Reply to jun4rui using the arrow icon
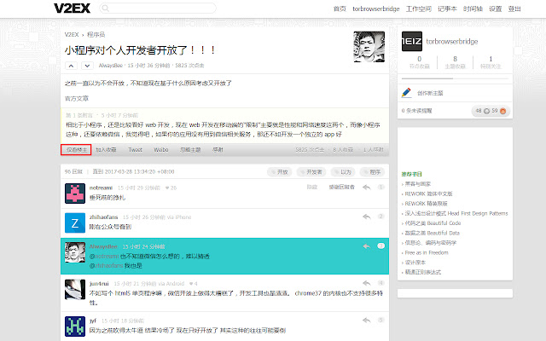The image size is (546, 341). click(366, 283)
